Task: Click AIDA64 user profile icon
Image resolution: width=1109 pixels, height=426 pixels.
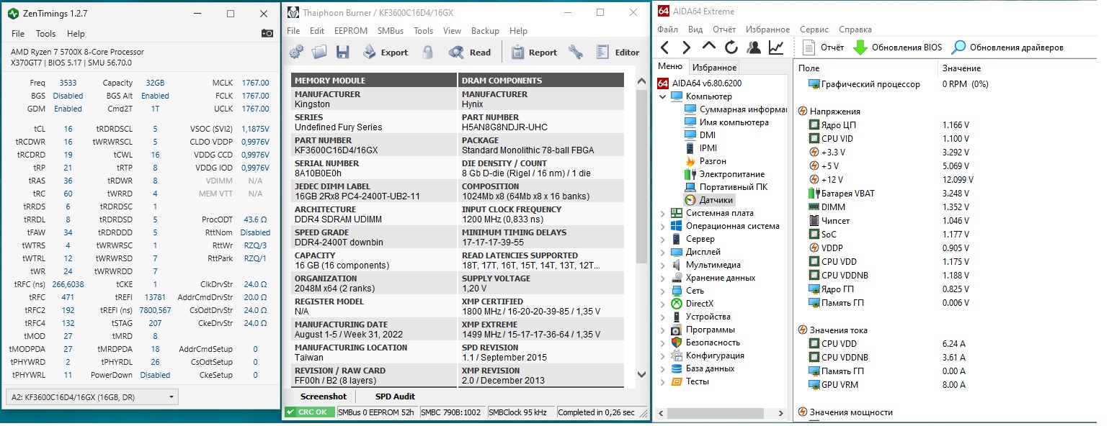Action: coord(754,47)
